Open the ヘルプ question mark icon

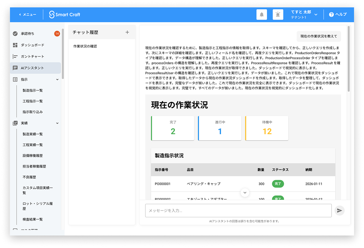coord(331,14)
